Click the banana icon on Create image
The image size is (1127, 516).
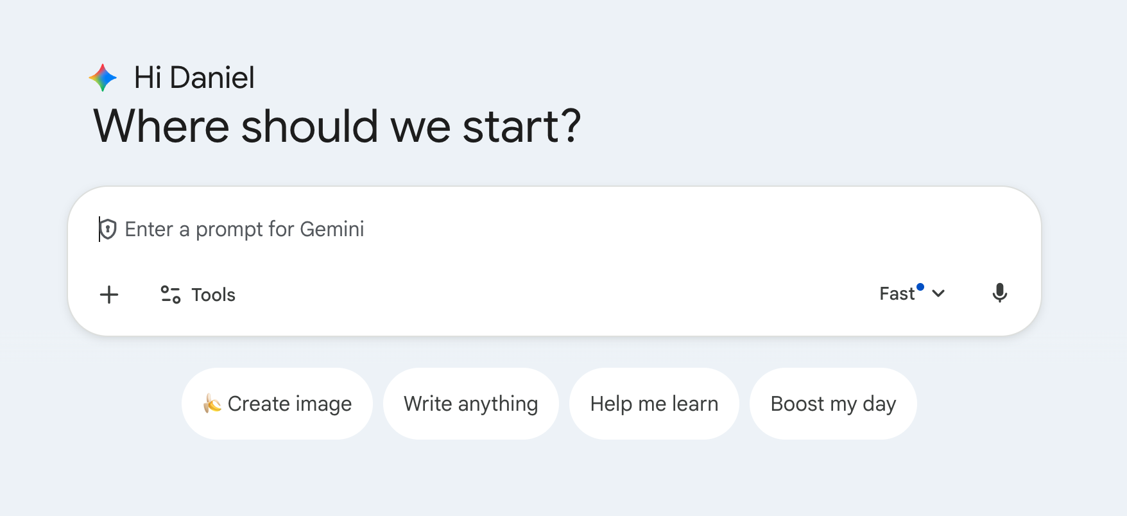point(212,404)
